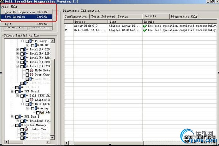Click success checkmark icon for Array Disk row
The image size is (219, 146).
tap(145, 26)
